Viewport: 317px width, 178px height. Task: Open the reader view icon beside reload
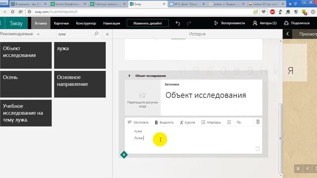click(20, 12)
